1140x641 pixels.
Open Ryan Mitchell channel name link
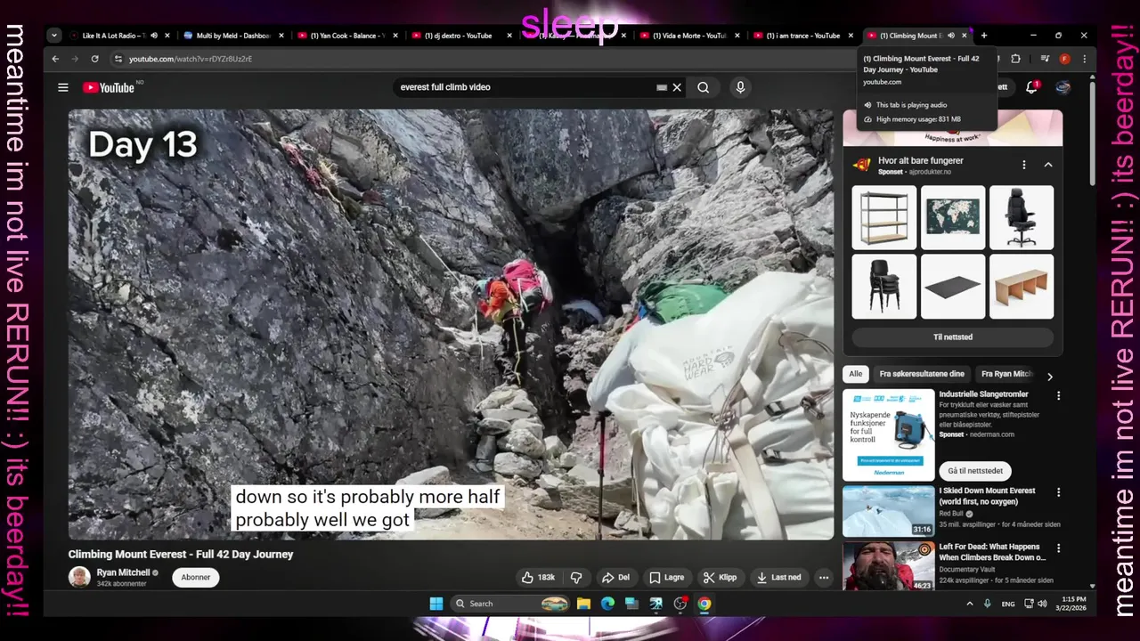[125, 572]
